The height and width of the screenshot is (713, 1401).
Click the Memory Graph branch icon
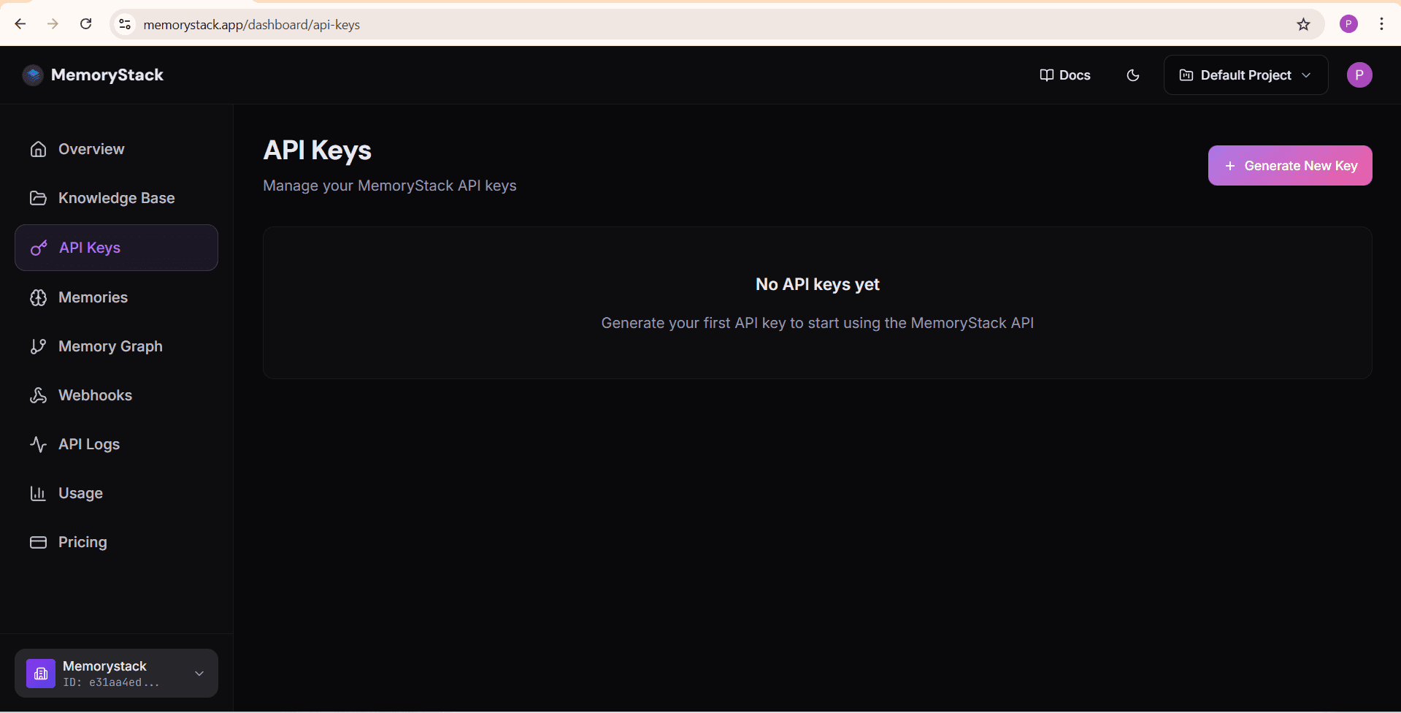[x=38, y=346]
